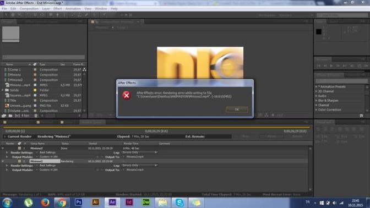Step to previous frame in Preview panel
370x208 pixels.
(x=325, y=66)
